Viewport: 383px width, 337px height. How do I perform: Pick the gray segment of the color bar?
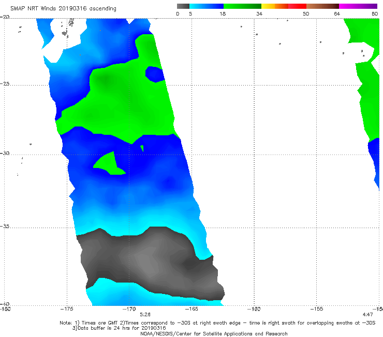[183, 6]
